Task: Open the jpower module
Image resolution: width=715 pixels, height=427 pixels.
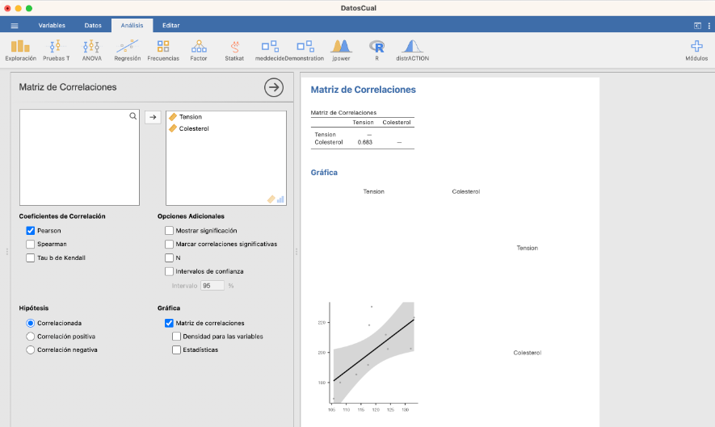Action: (x=341, y=50)
